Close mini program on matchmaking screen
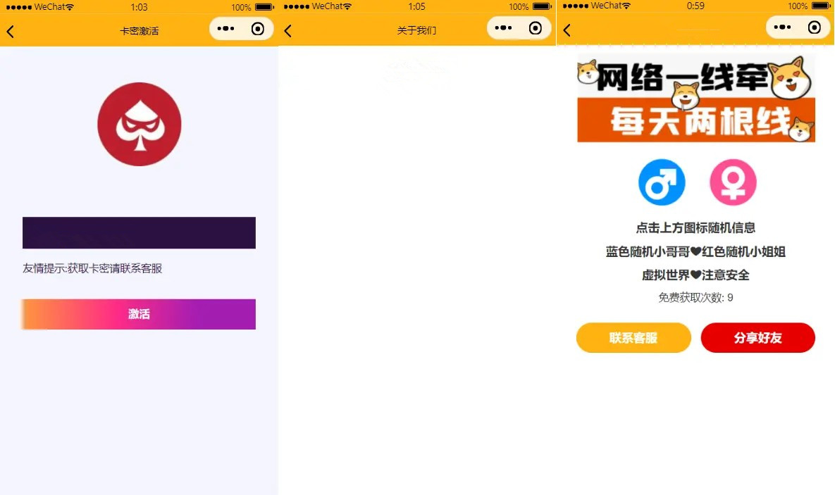The image size is (835, 495). pos(815,27)
